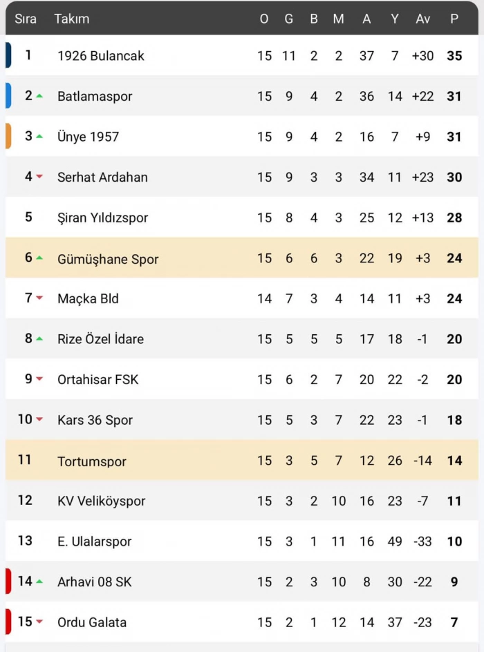The height and width of the screenshot is (652, 484).
Task: Click green up arrow next to Arhavi 08 SK rank
Action: click(39, 582)
